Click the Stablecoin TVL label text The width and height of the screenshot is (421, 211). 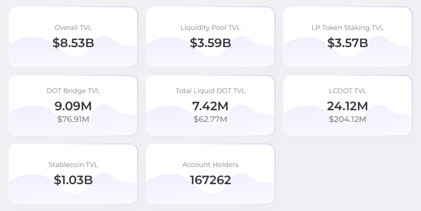pyautogui.click(x=73, y=164)
